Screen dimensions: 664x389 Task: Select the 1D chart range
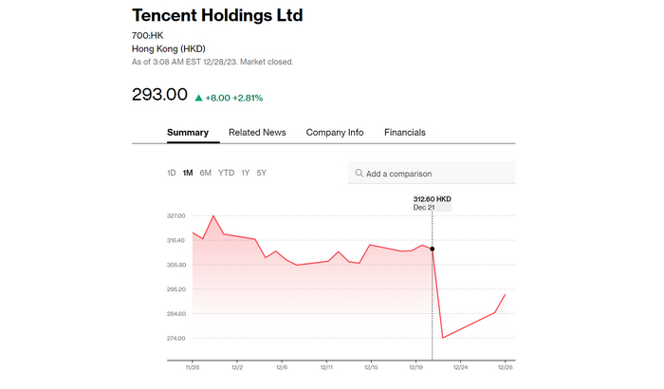[172, 173]
